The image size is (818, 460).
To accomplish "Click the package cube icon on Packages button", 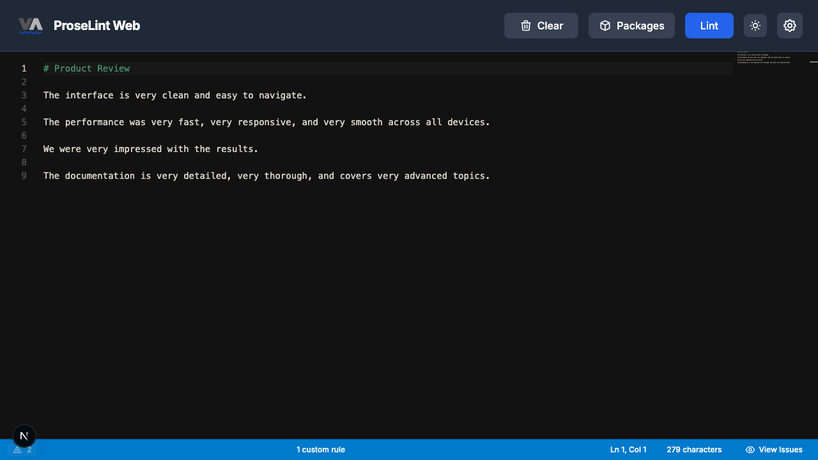I will point(605,26).
